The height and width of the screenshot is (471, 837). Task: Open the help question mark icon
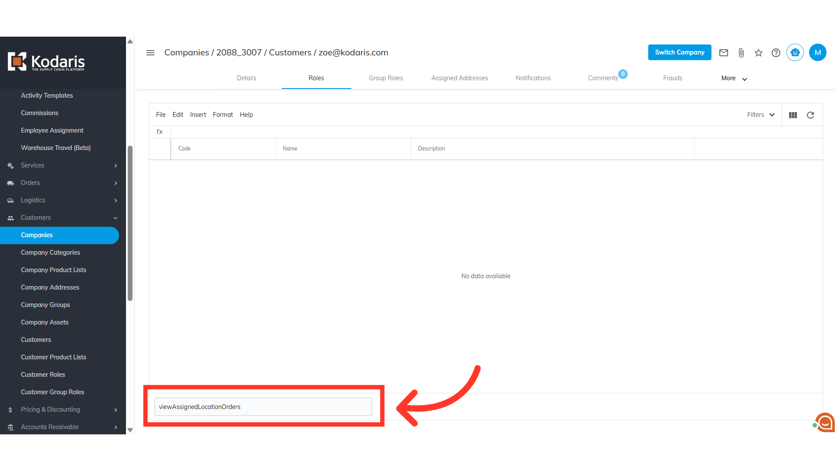(776, 53)
